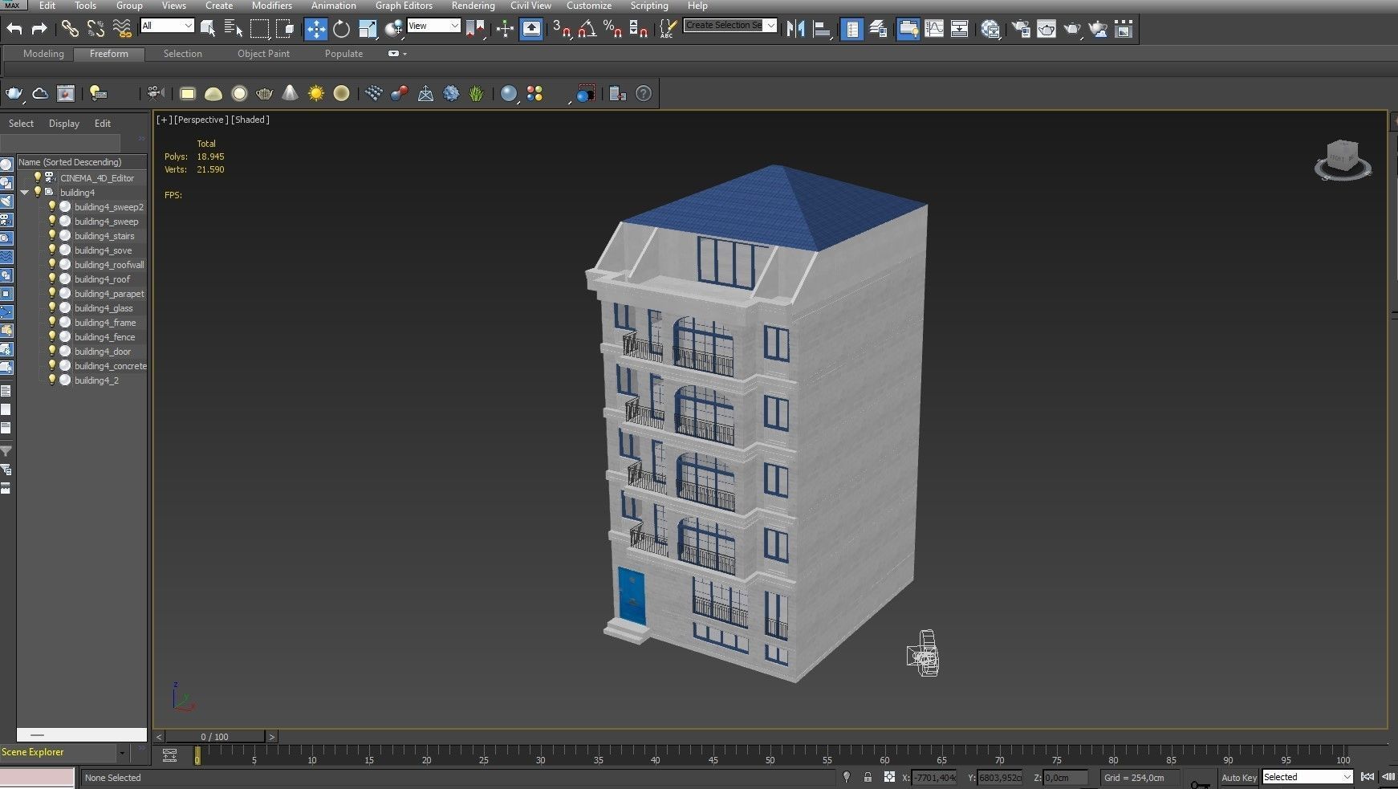Click the Unlink Selection tool
The height and width of the screenshot is (789, 1398).
click(x=96, y=29)
